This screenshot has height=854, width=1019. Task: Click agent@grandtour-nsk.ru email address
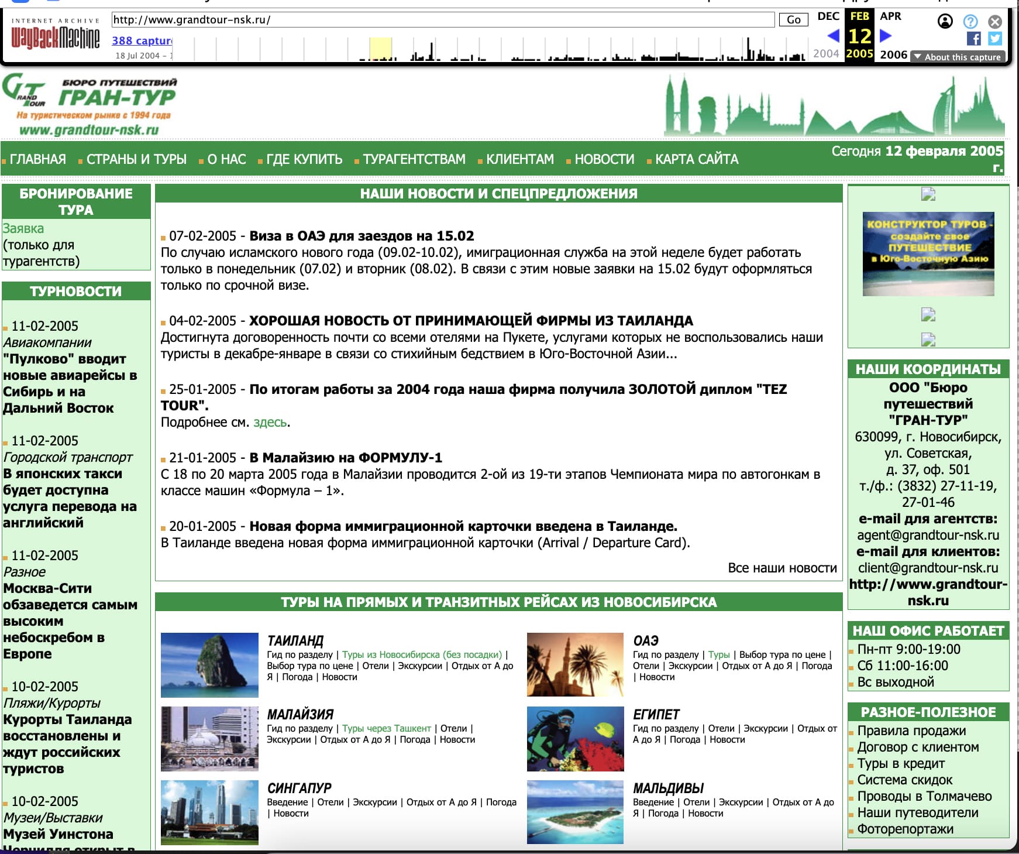click(928, 535)
